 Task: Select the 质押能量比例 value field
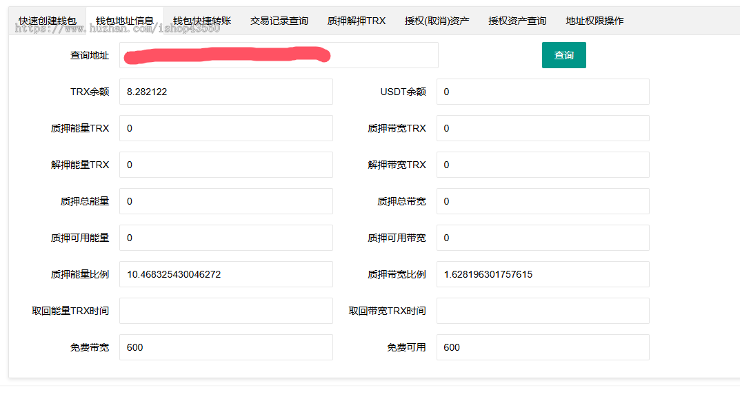[226, 274]
